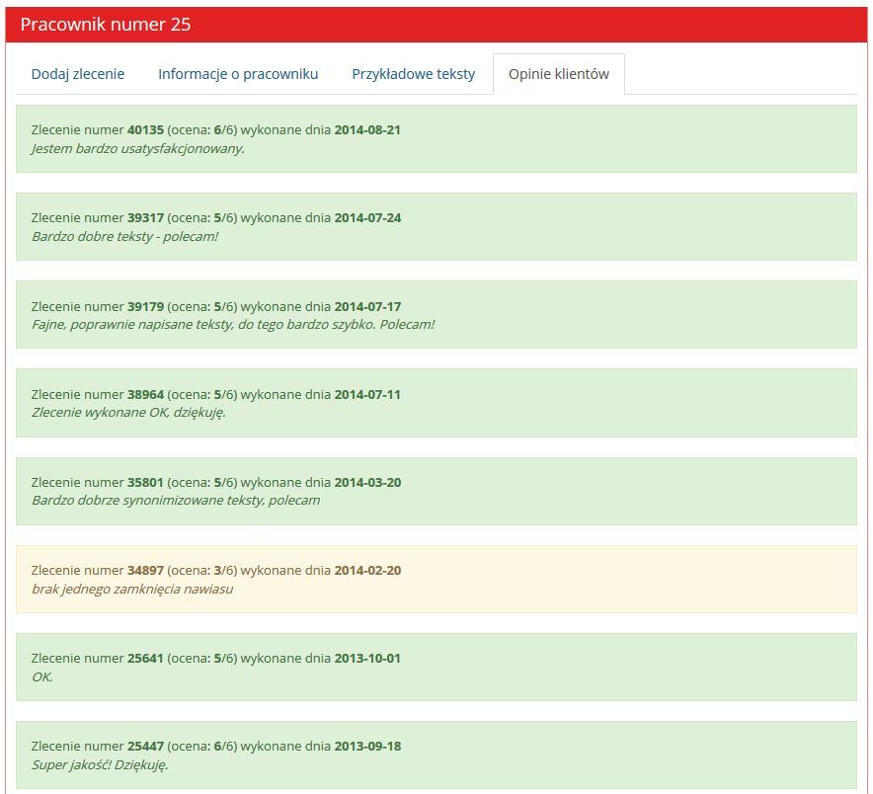
Task: Click order number 25447
Action: 145,747
